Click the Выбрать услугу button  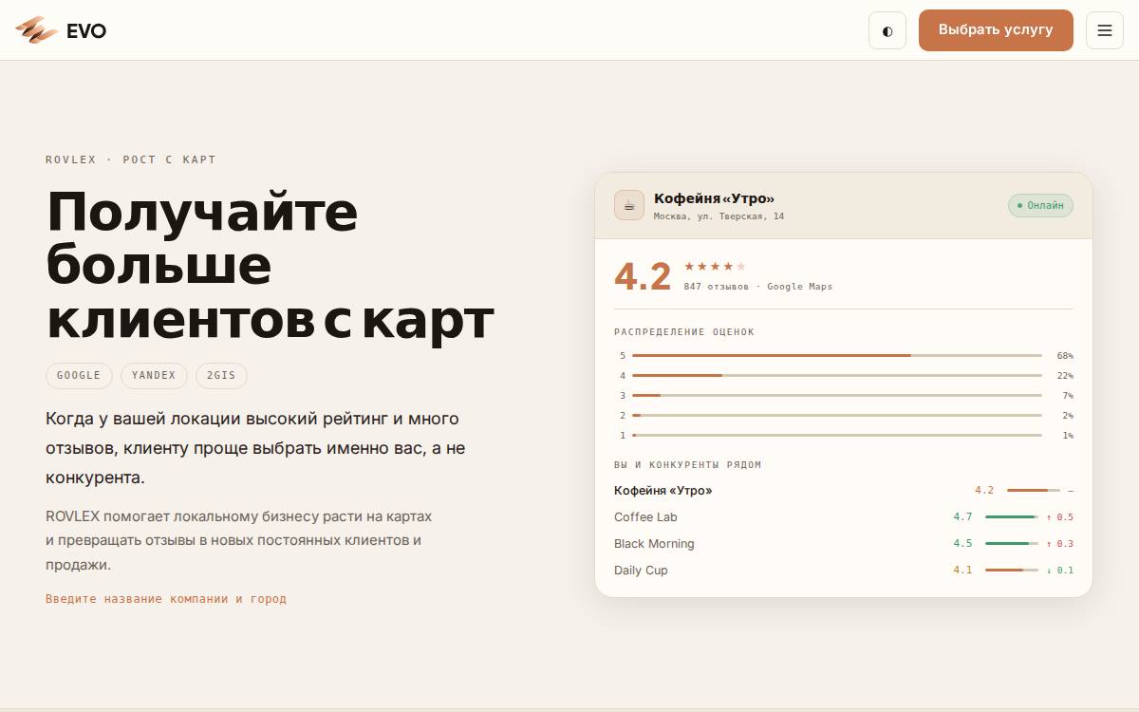point(996,30)
